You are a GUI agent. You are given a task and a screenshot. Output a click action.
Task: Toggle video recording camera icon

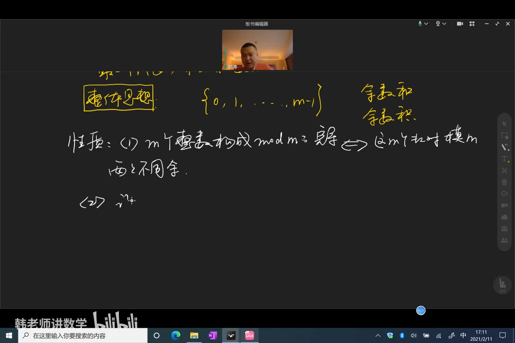460,24
